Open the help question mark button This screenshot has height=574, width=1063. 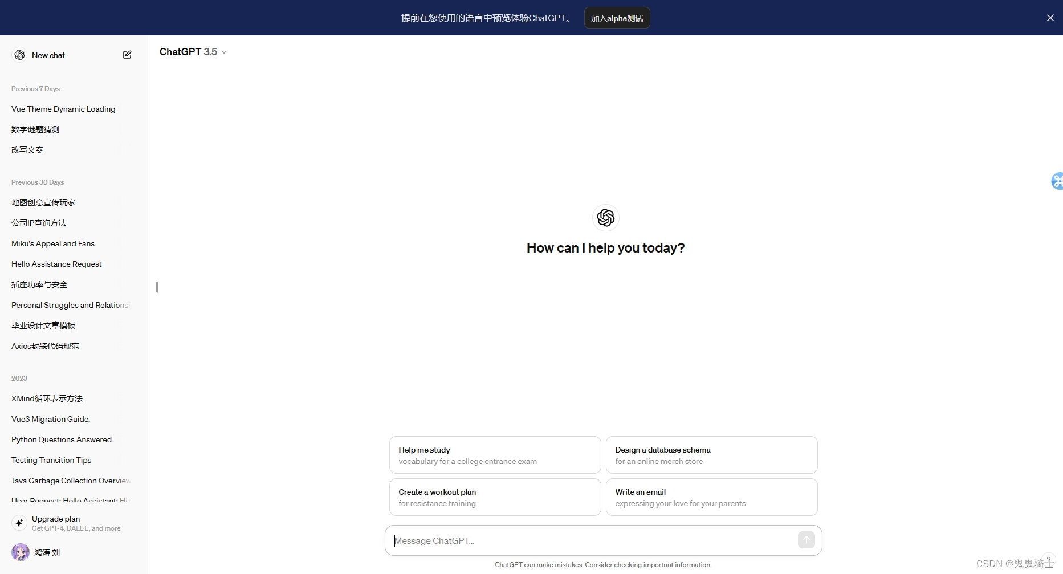pyautogui.click(x=1048, y=560)
